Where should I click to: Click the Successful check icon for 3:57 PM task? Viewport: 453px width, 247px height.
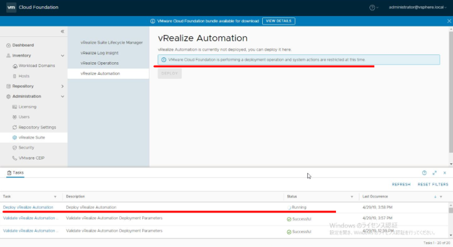click(289, 219)
